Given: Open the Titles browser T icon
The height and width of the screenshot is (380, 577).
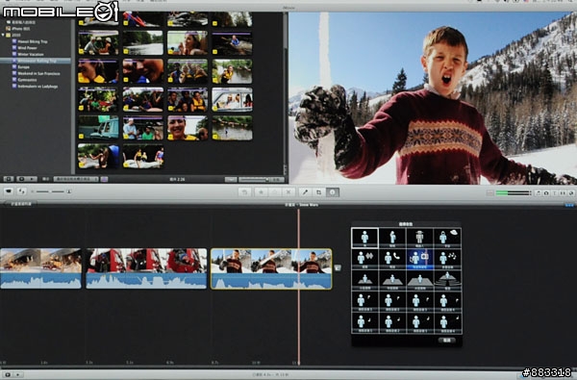Looking at the screenshot, I should click(x=555, y=193).
